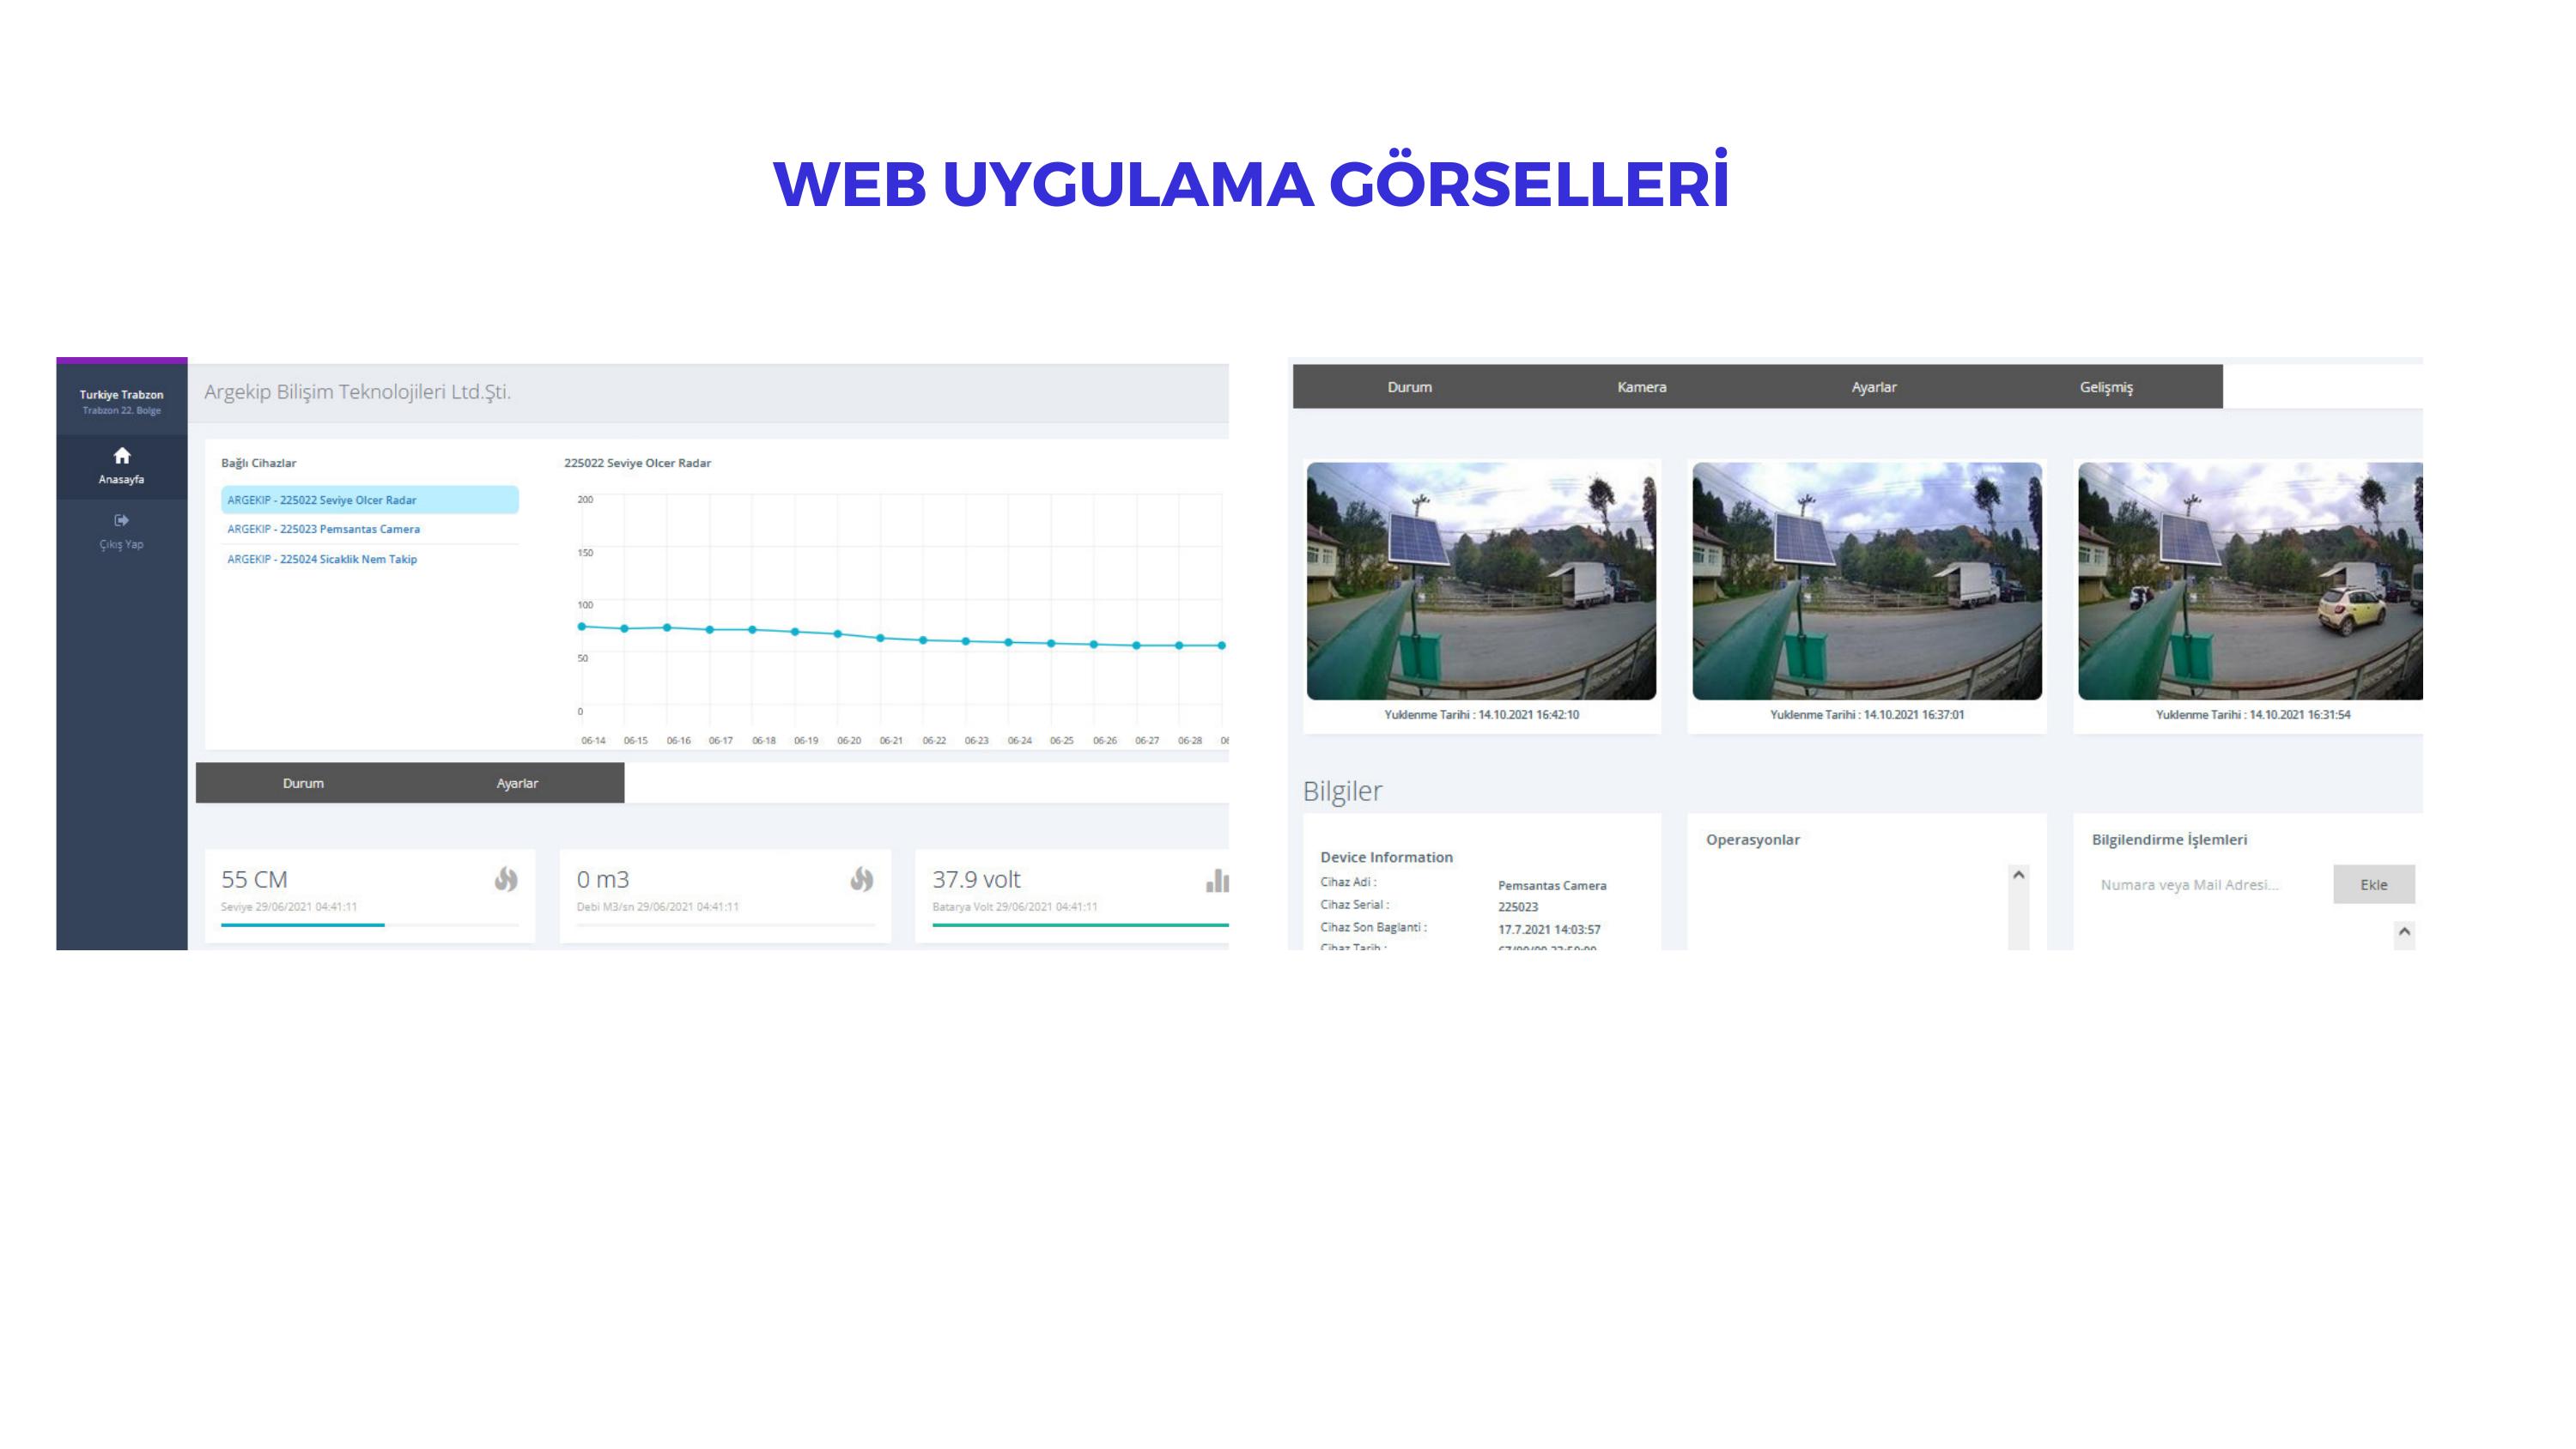Click the Ekle button
Image resolution: width=2576 pixels, height=1449 pixels.
[2374, 885]
